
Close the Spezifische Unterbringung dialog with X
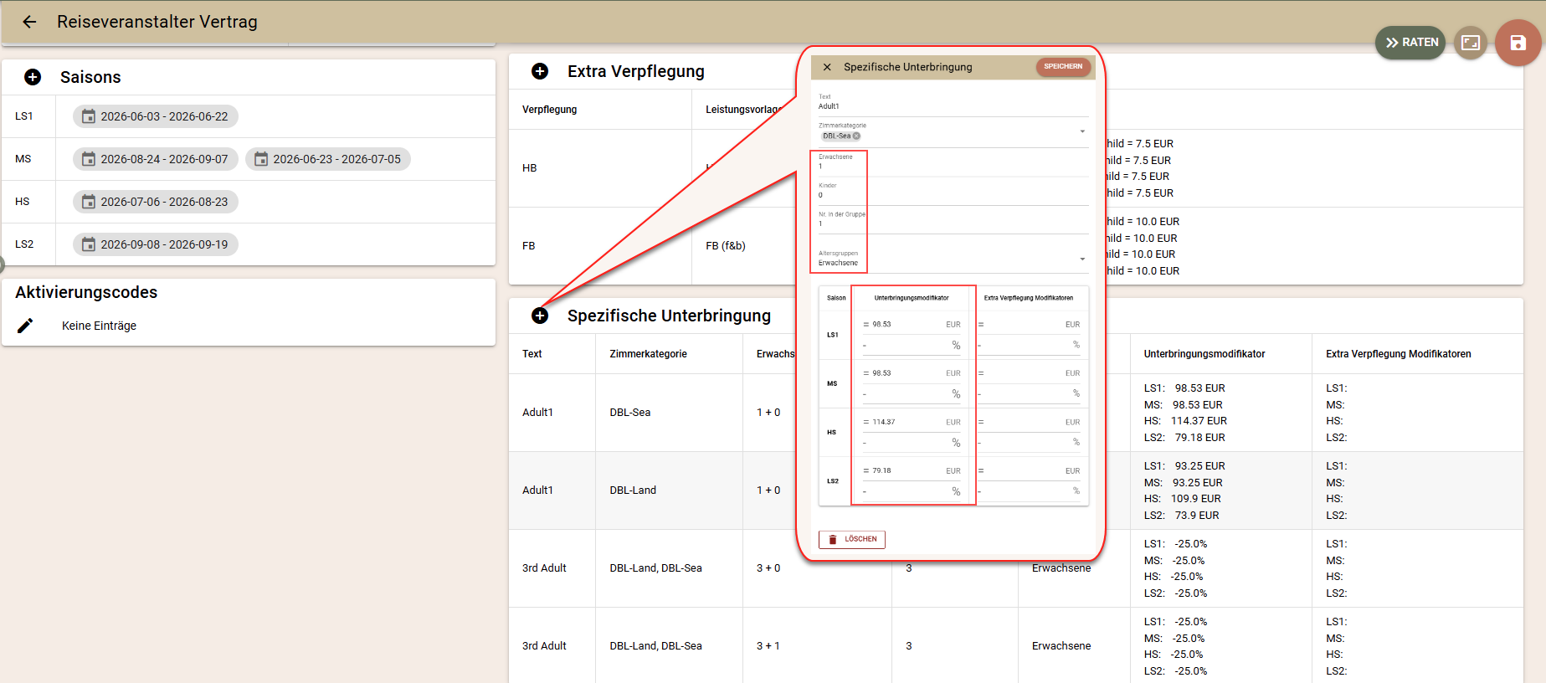click(827, 67)
